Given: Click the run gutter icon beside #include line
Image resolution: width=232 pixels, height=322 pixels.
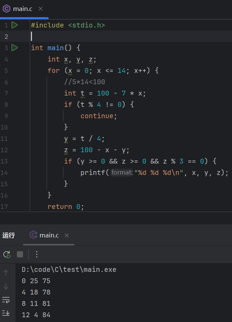Looking at the screenshot, I should coord(14,25).
